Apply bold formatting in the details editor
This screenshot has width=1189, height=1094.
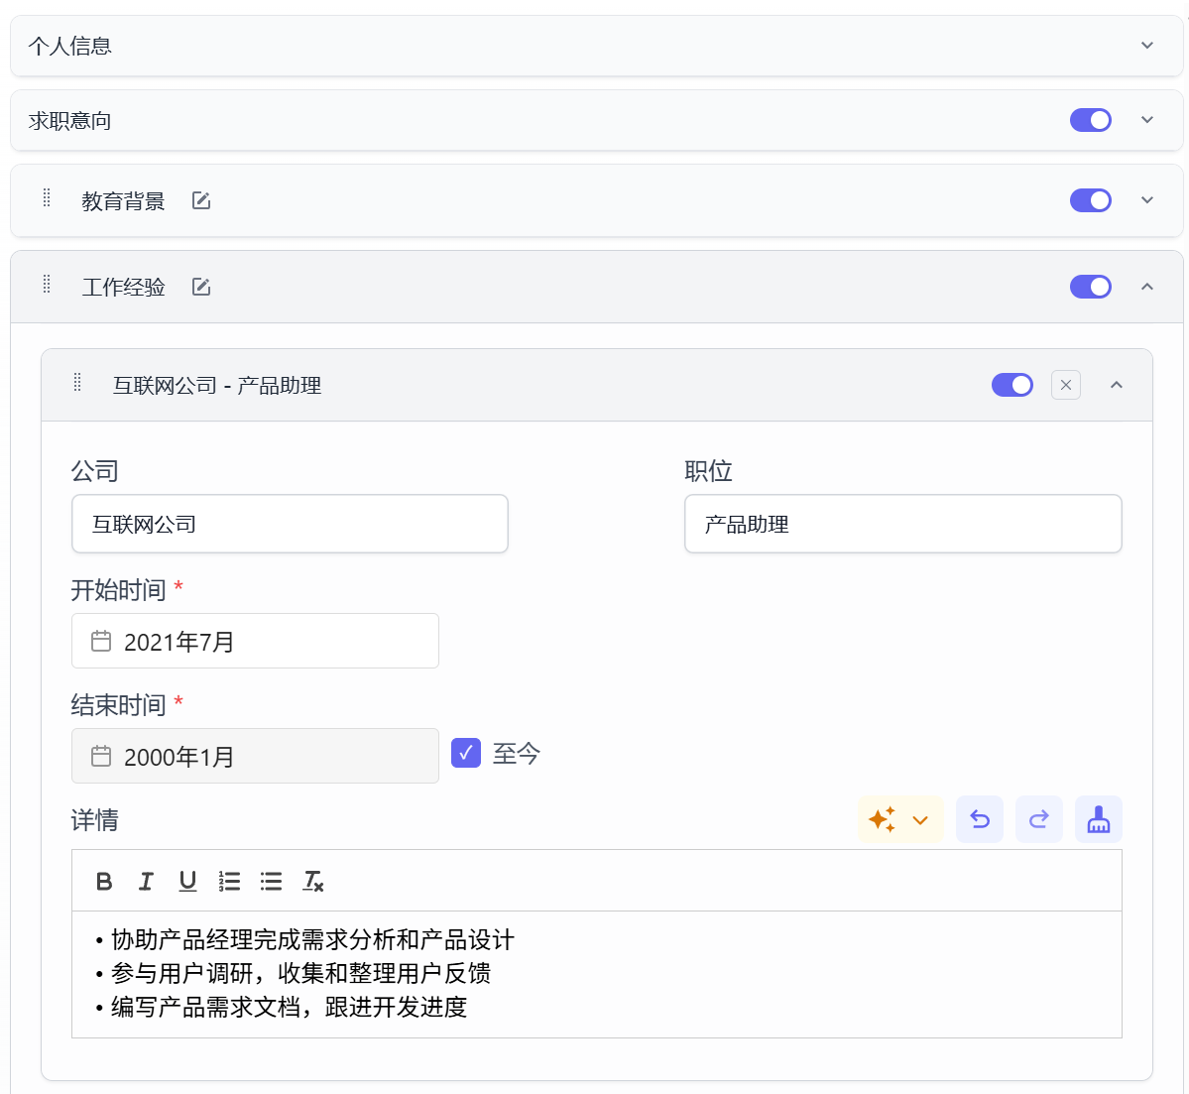point(104,881)
